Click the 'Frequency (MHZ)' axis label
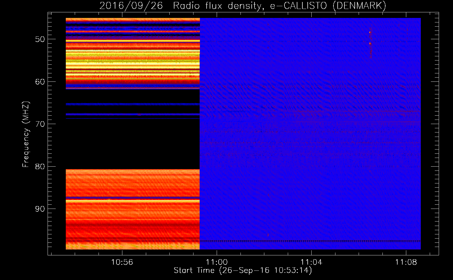This screenshot has height=280, width=453. coord(26,134)
